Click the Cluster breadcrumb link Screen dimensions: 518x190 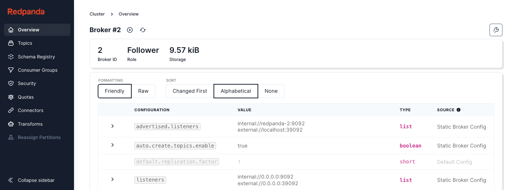click(x=97, y=14)
